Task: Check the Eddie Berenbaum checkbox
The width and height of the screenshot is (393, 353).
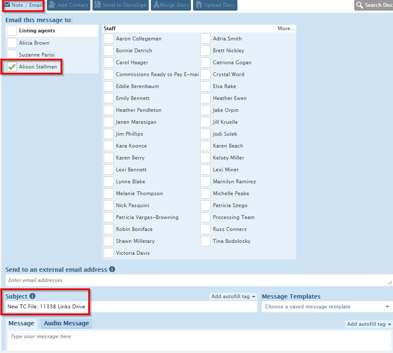Action: pos(109,86)
